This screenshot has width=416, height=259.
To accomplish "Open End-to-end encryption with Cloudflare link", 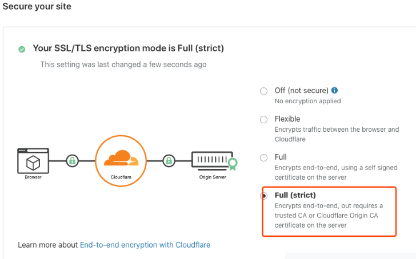I will [x=145, y=245].
